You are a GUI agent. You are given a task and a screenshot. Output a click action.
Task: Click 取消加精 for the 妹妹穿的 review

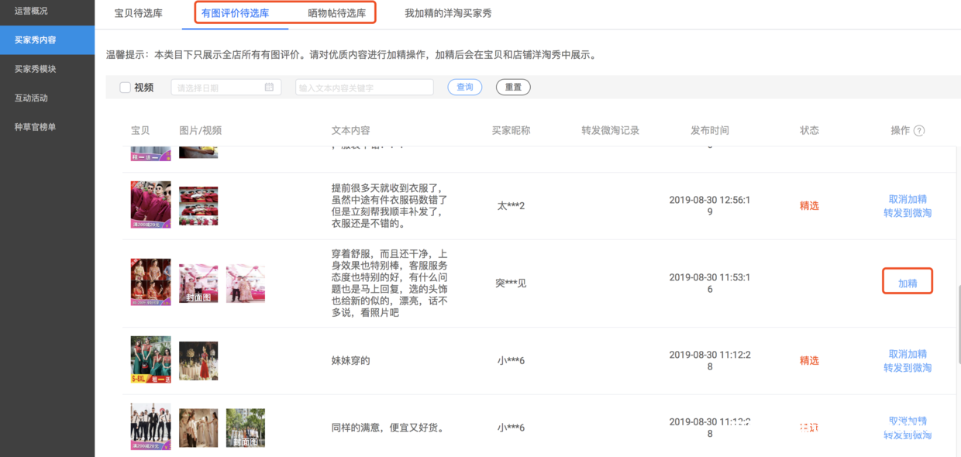point(908,354)
